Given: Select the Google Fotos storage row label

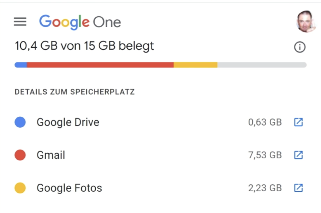Looking at the screenshot, I should tap(69, 188).
